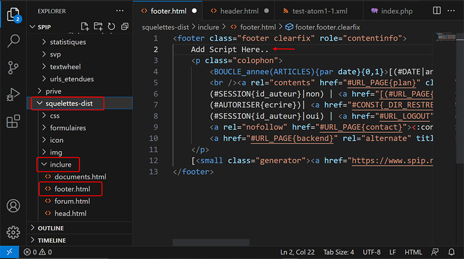This screenshot has width=464, height=259.
Task: Change the HTML language mode
Action: click(413, 252)
